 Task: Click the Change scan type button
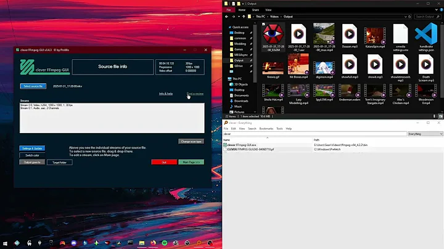click(x=191, y=141)
